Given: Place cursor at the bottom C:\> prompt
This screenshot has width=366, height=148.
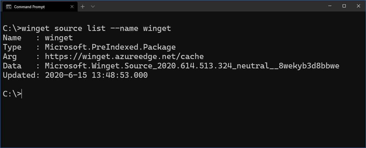Looking at the screenshot, I should (22, 94).
